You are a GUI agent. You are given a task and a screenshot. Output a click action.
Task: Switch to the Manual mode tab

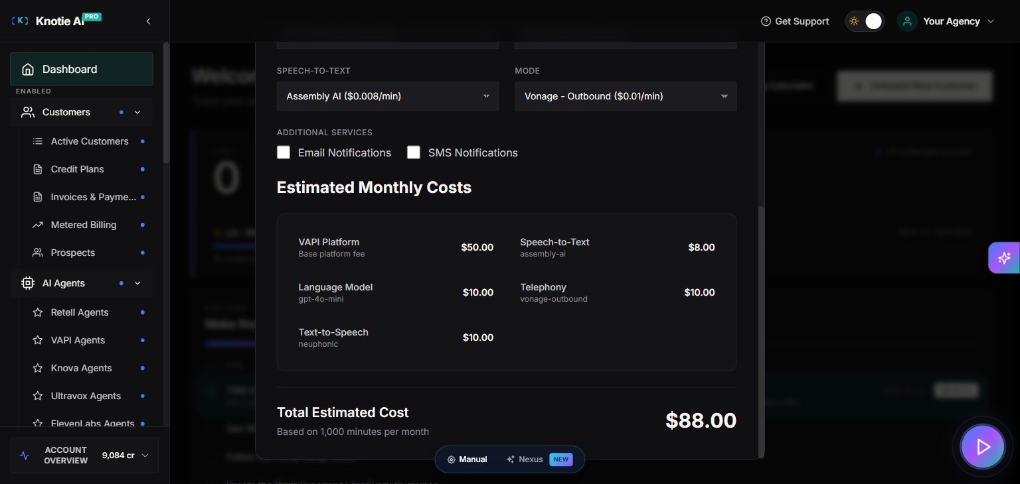(x=467, y=459)
